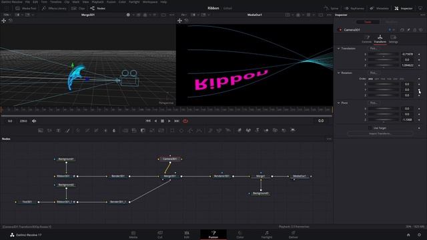Add Ellipse mask tool from toolbar
Screen dimensions: 427x240
181,131
